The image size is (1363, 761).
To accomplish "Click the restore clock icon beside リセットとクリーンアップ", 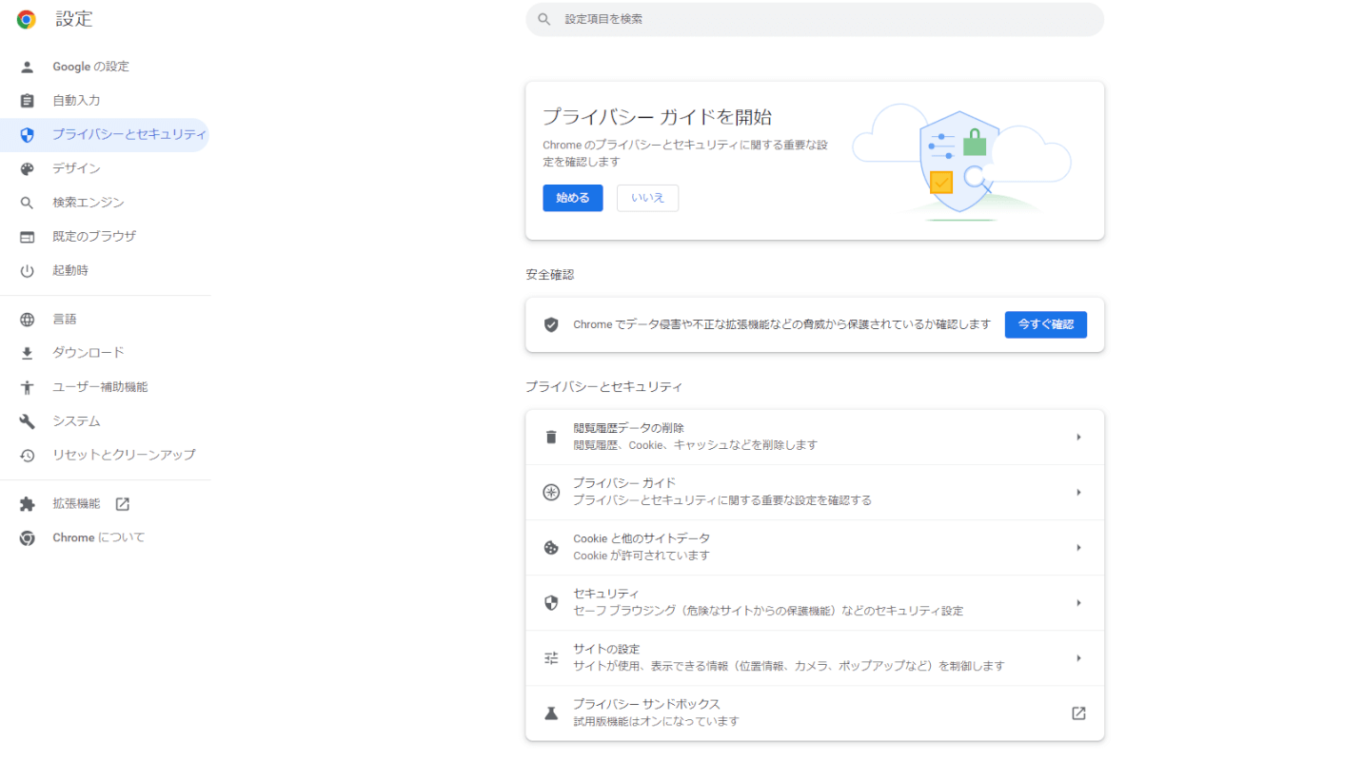I will [x=27, y=456].
